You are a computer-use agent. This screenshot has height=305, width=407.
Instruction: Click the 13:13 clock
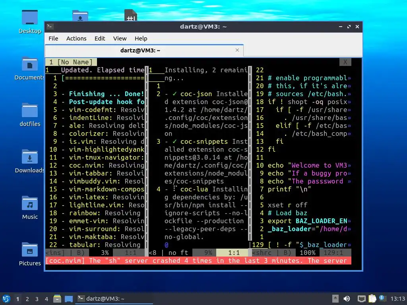(x=397, y=299)
